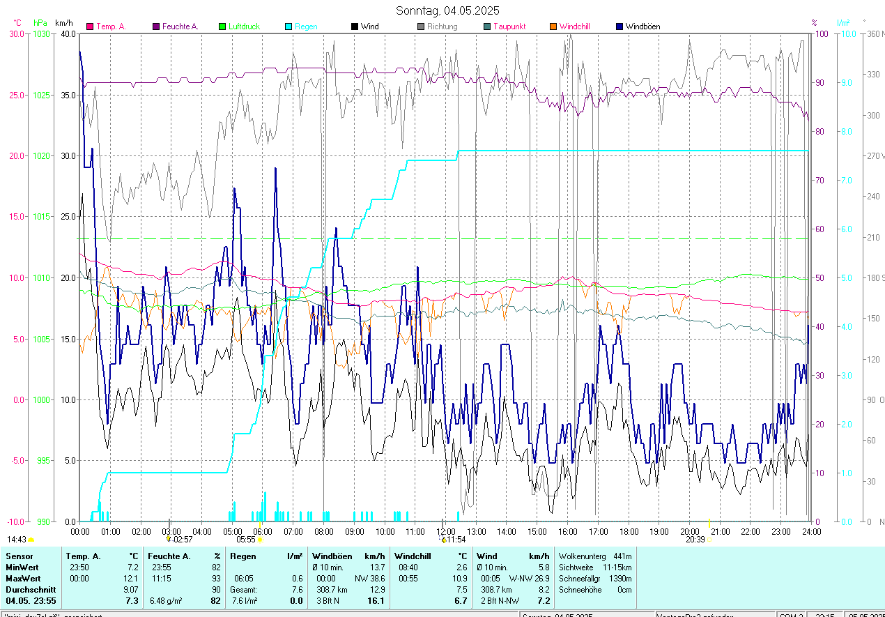885x617 pixels.
Task: Click the '04.05. 23:55' timestamp row label
Action: point(31,601)
